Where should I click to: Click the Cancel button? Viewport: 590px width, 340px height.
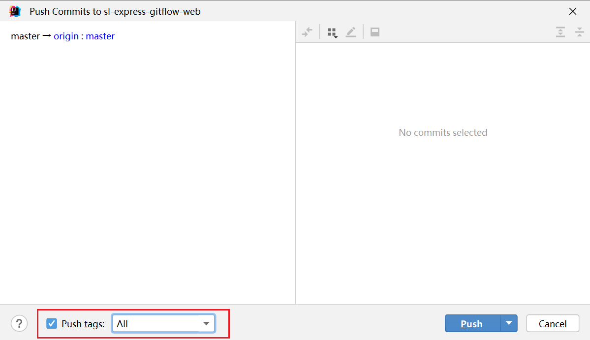(553, 323)
